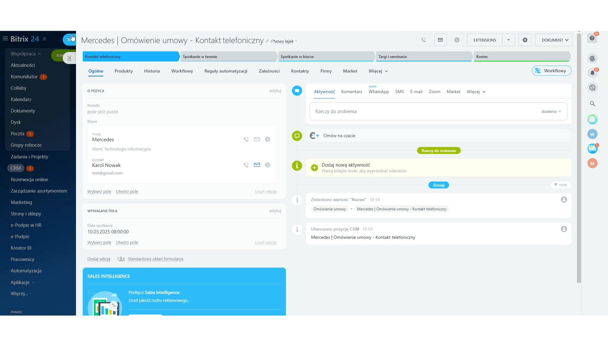Switch to the WhatsApp activity tab
Viewport: 608px width, 342px height.
[378, 92]
